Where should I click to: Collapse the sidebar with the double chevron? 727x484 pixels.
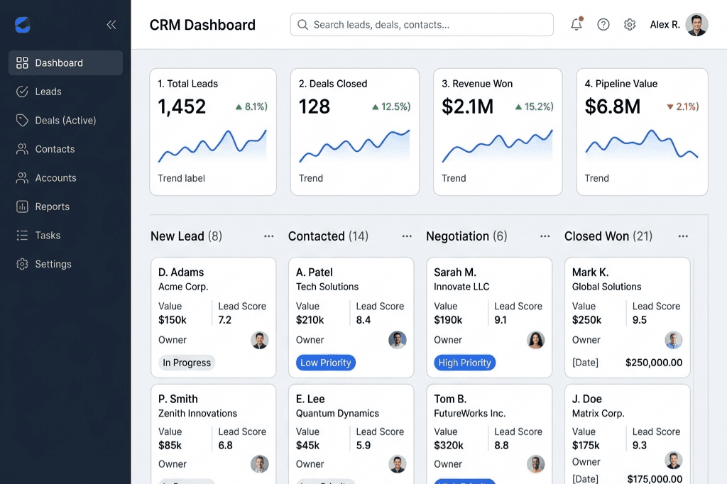pos(111,23)
